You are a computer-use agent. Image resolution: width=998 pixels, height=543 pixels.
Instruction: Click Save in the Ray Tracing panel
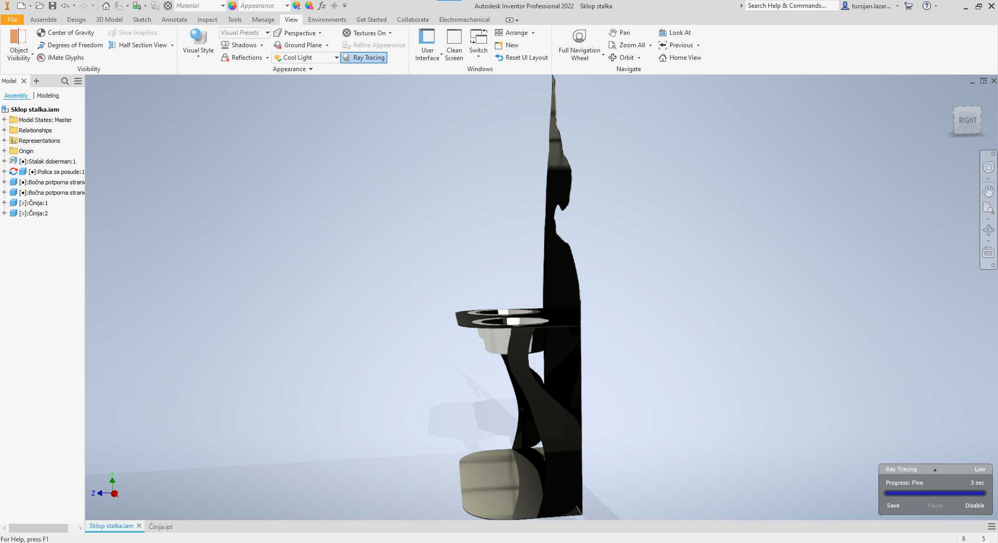(x=893, y=506)
